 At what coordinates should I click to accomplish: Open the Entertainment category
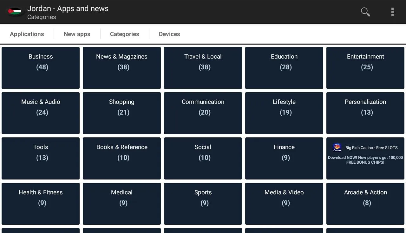pyautogui.click(x=365, y=68)
